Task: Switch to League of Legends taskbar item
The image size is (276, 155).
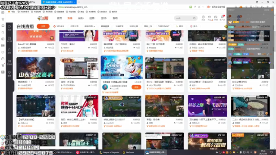Action: coord(109,152)
